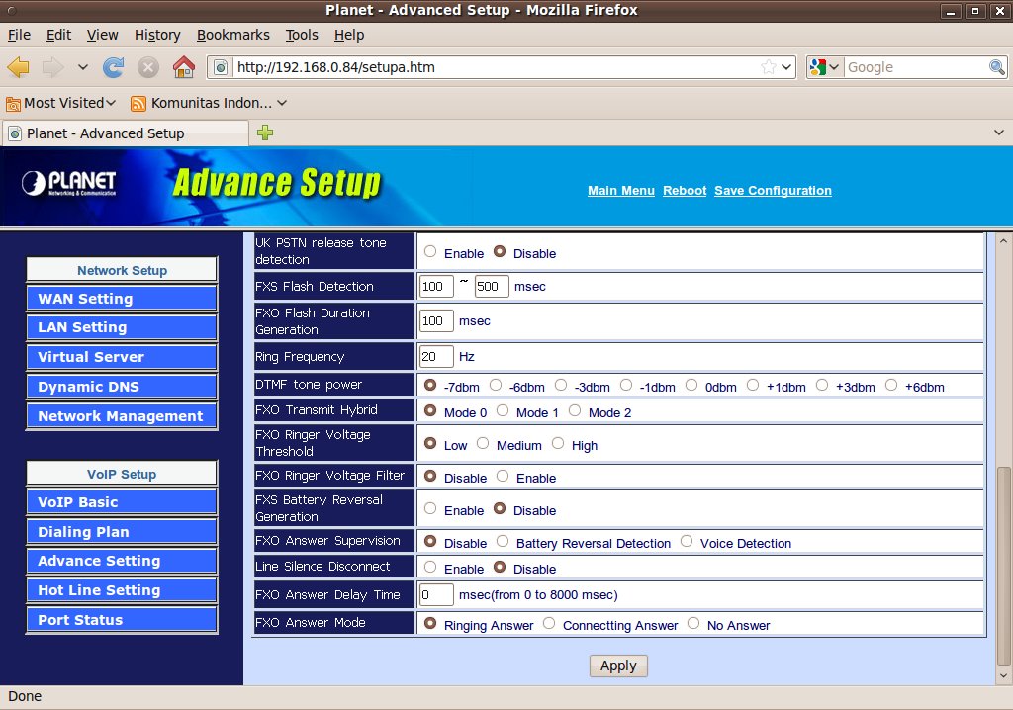This screenshot has width=1013, height=710.
Task: Open the Bookmarks menu
Action: pos(232,35)
